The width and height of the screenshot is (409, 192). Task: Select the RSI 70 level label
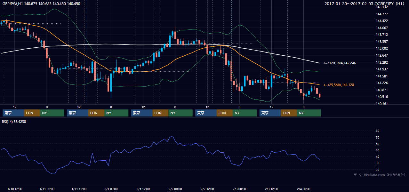pyautogui.click(x=377, y=137)
